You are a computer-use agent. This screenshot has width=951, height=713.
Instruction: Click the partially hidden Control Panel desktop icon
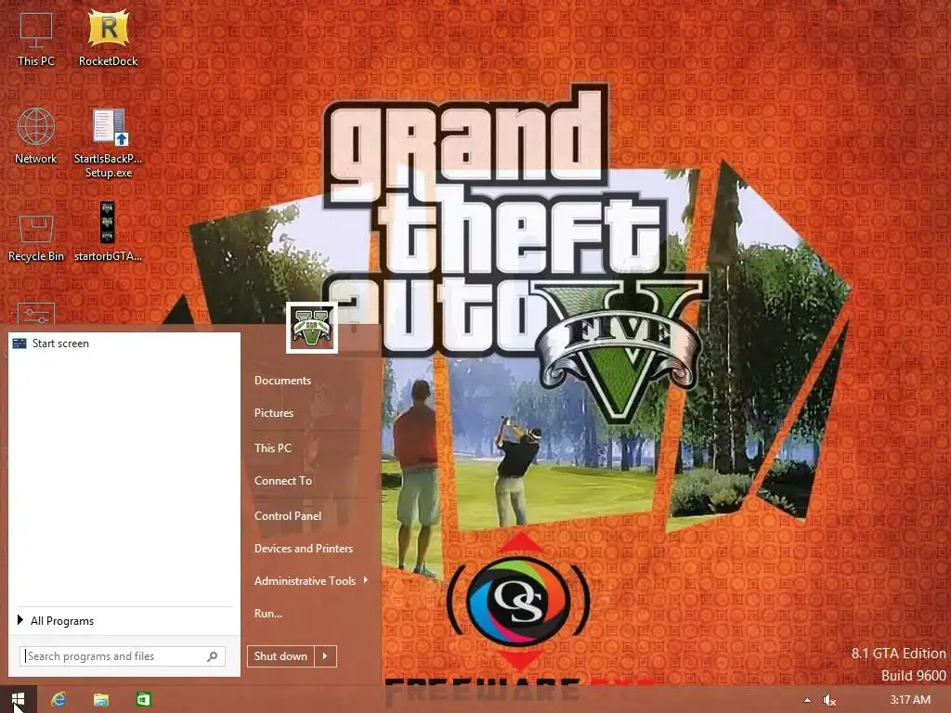click(36, 316)
